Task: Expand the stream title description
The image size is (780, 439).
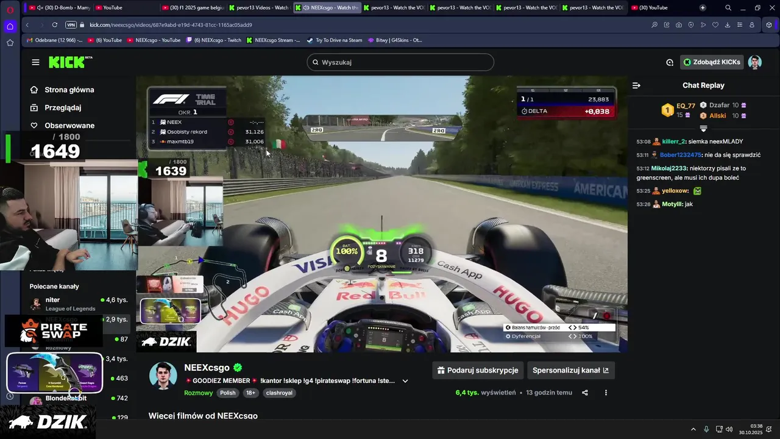Action: 405,381
